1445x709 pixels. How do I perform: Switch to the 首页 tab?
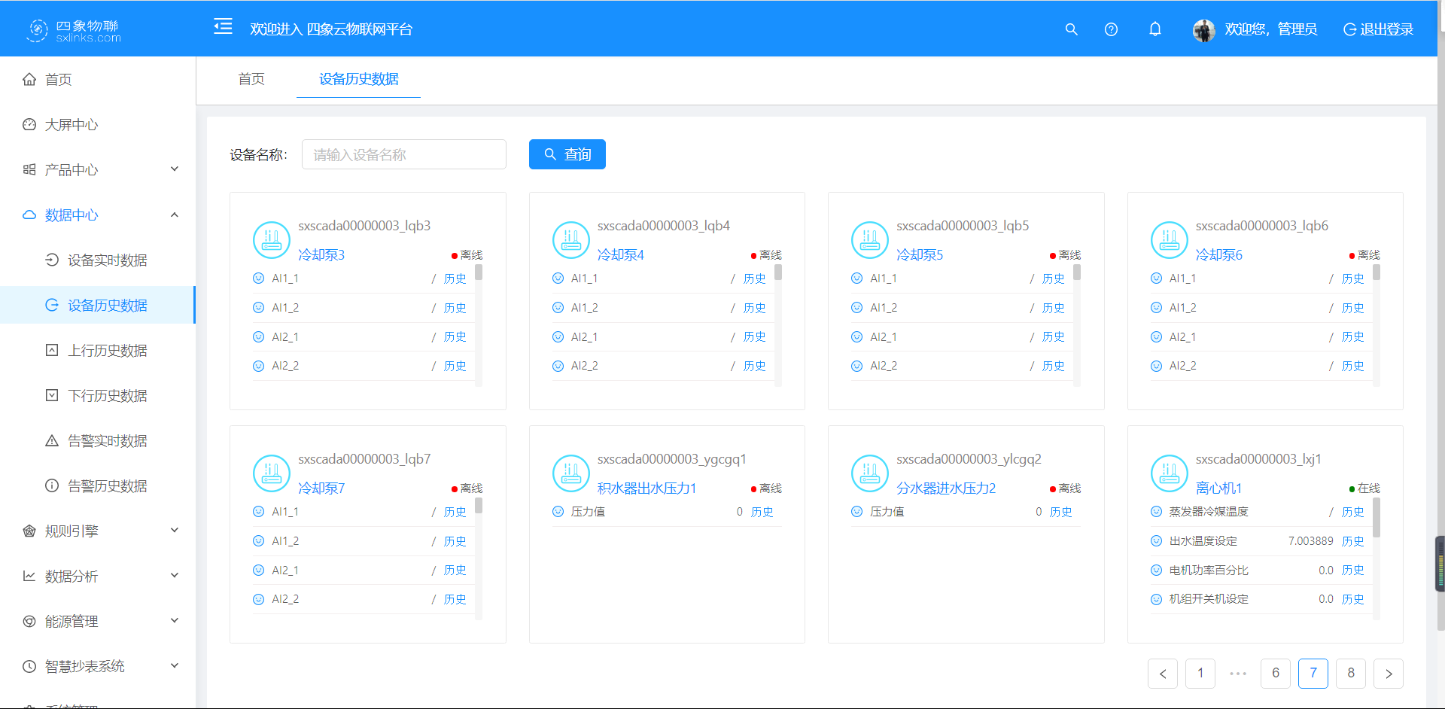[x=251, y=79]
